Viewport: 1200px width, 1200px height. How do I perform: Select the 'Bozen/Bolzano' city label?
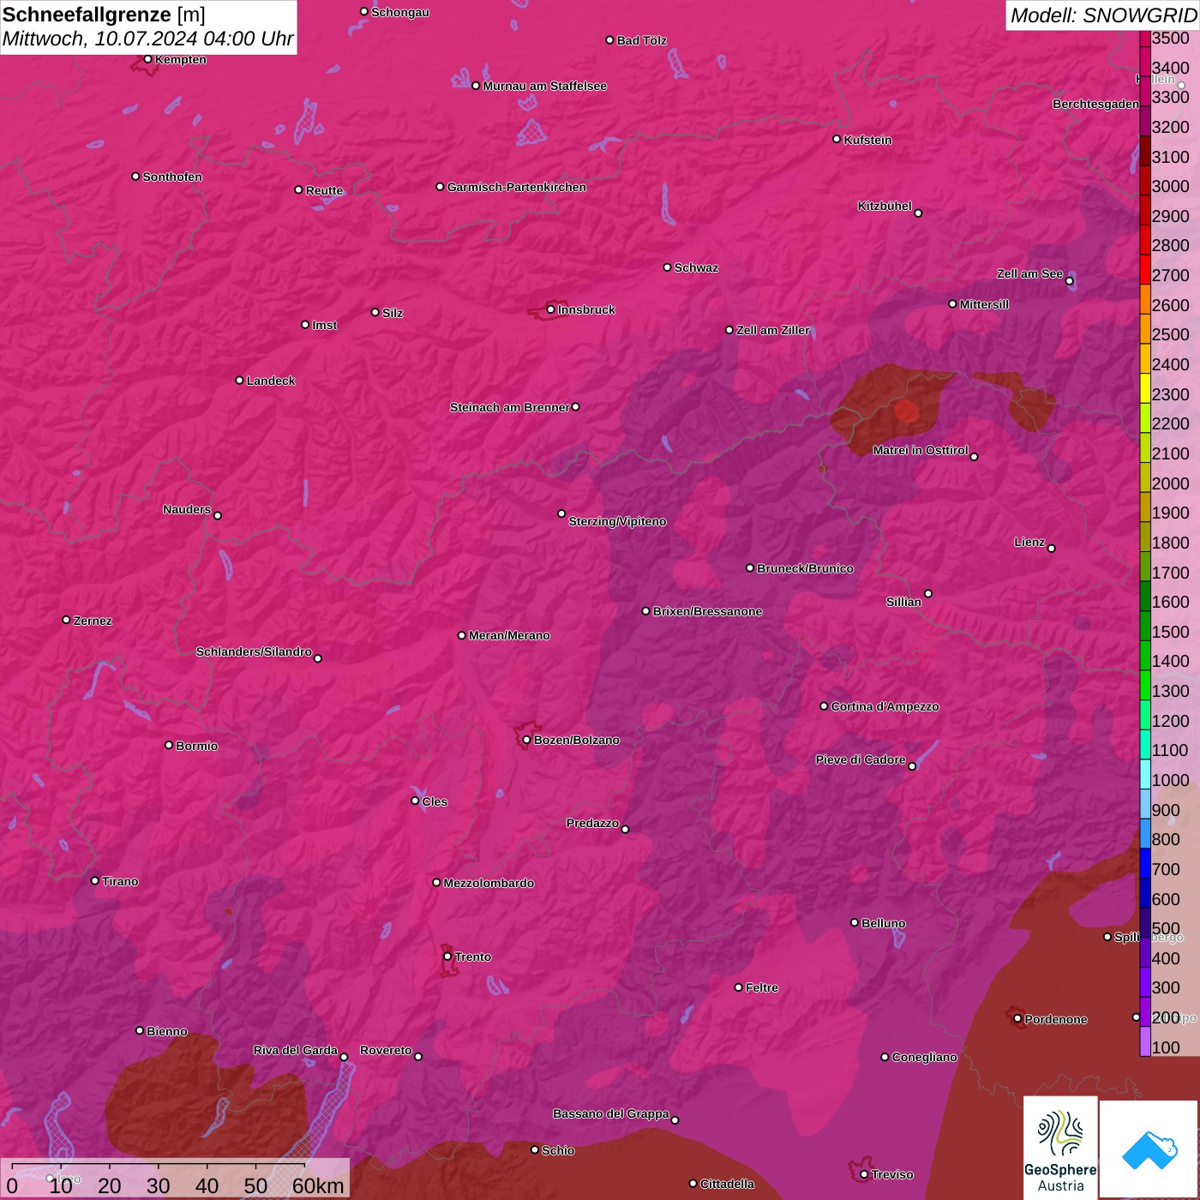[576, 740]
